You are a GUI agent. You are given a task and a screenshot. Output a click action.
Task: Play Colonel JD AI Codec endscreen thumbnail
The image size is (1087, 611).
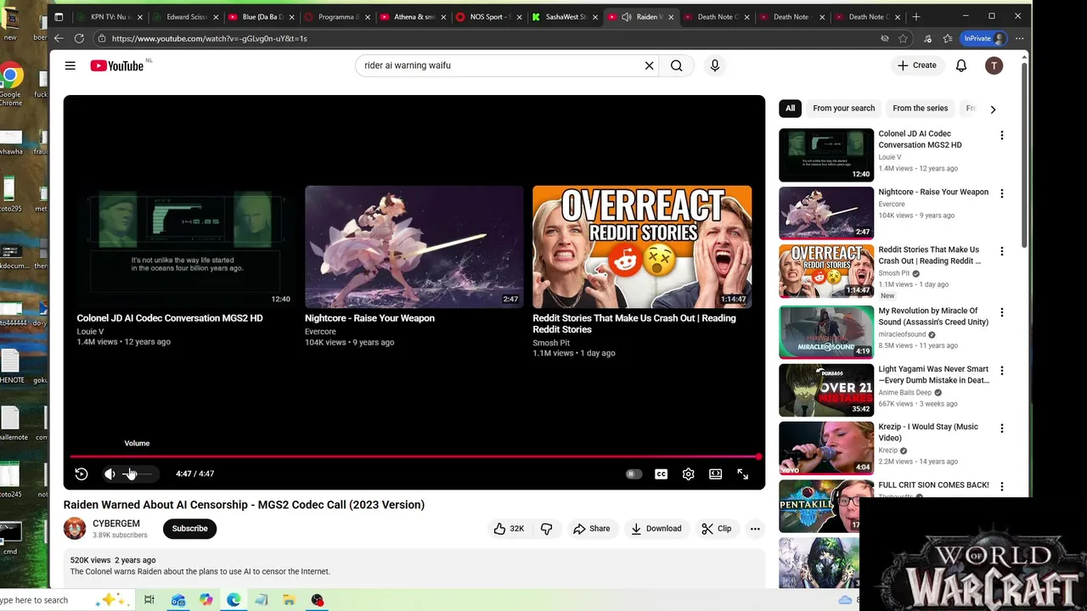click(186, 246)
